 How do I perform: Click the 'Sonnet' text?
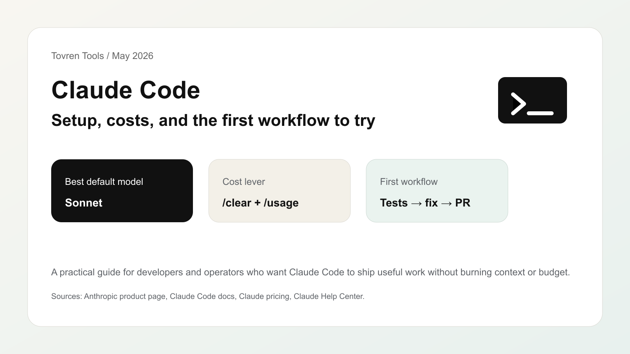click(x=83, y=203)
